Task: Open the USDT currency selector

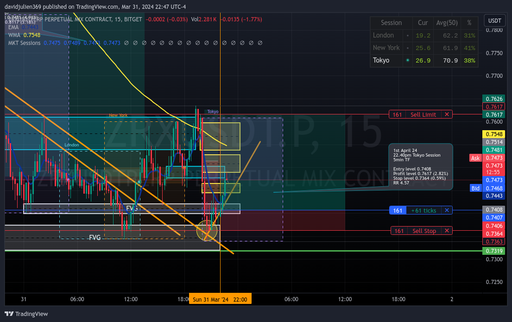Action: 495,20
